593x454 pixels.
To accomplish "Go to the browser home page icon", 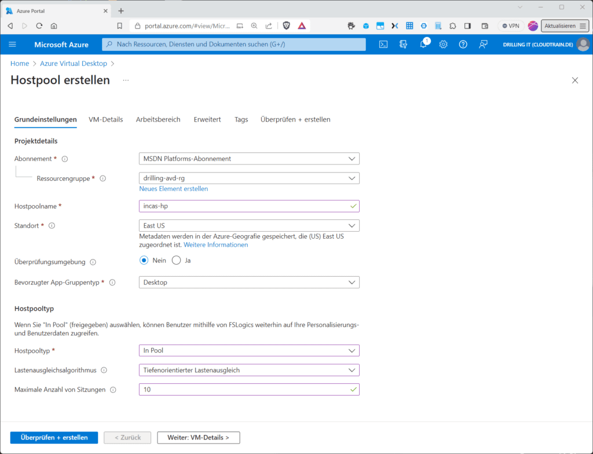I will pyautogui.click(x=54, y=25).
